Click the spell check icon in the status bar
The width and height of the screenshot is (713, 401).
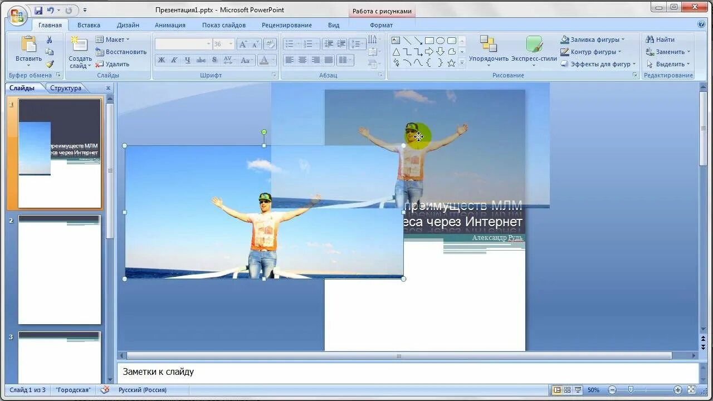[105, 390]
